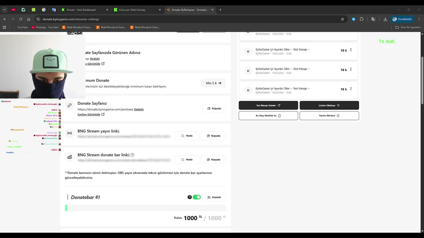This screenshot has width=424, height=238.
Task: Close the Stream - Kick Dashboard tab
Action: [107, 10]
